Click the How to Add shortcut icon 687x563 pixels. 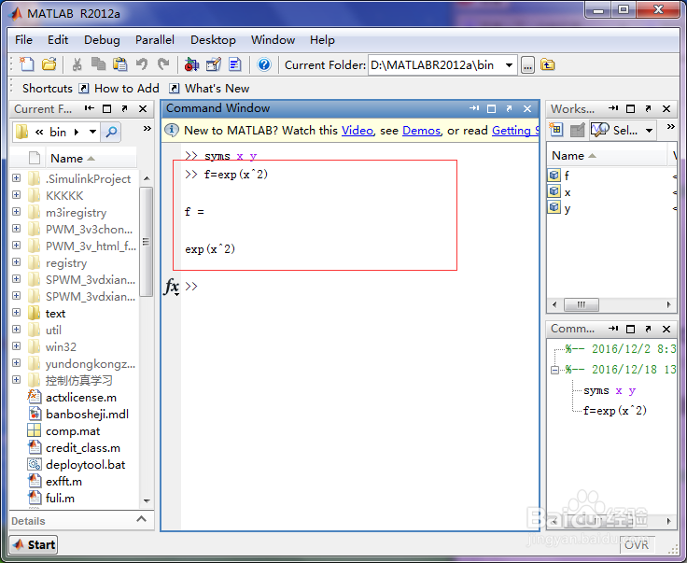coord(84,89)
